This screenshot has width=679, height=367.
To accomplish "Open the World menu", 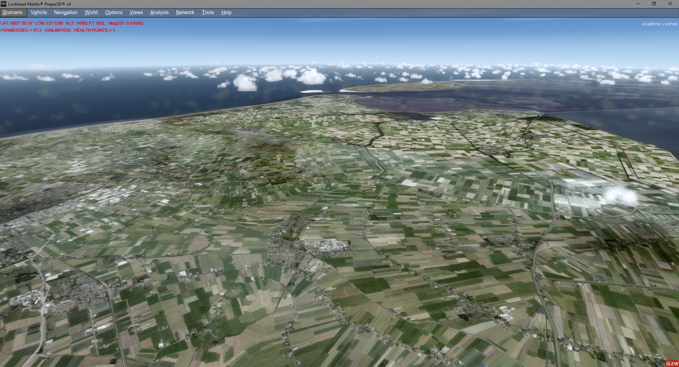I will click(91, 12).
